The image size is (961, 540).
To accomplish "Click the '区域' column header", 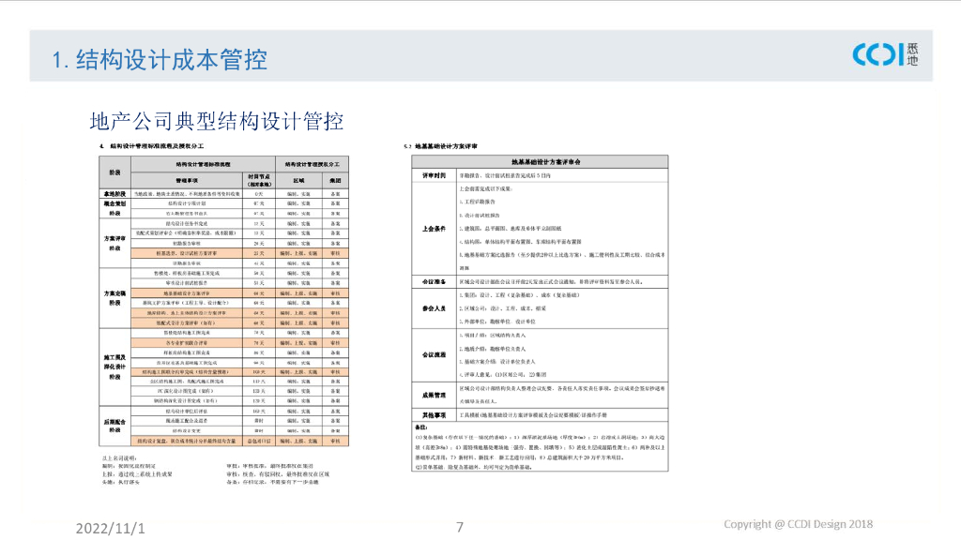I will [298, 181].
